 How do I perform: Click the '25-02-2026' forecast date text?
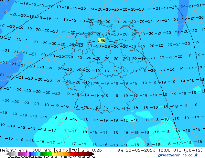[141, 150]
